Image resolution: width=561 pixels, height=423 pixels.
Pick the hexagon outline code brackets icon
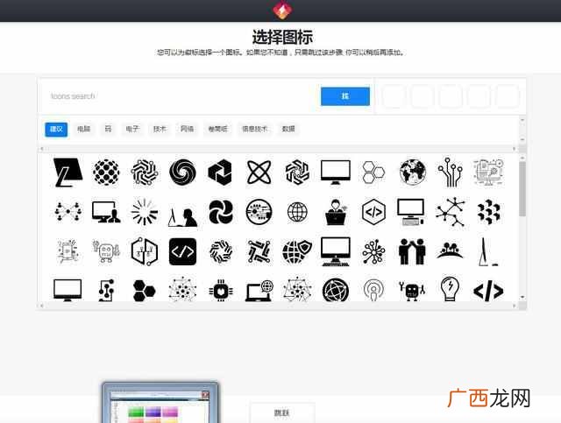[x=373, y=212]
